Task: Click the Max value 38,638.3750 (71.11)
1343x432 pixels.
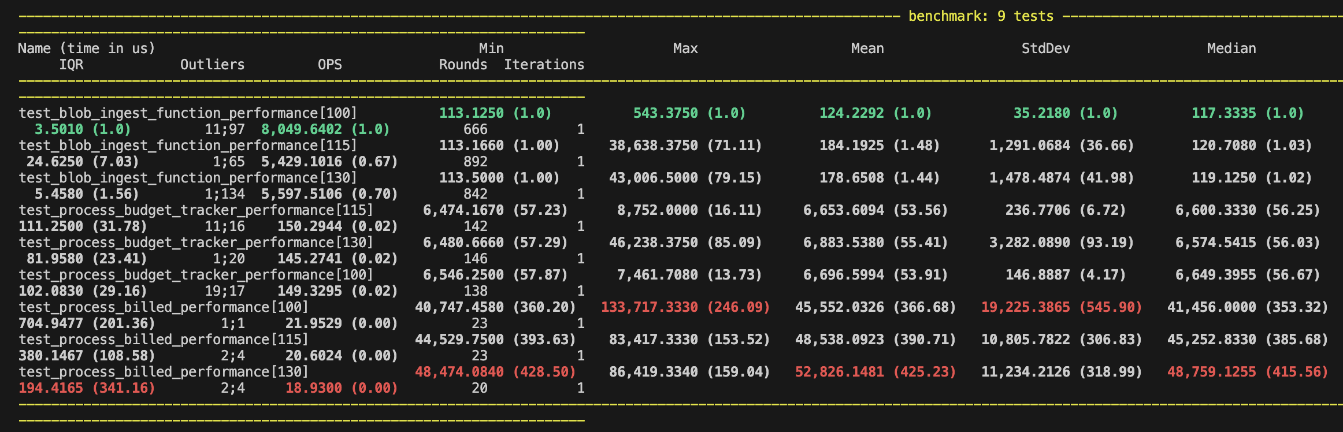Action: point(685,146)
